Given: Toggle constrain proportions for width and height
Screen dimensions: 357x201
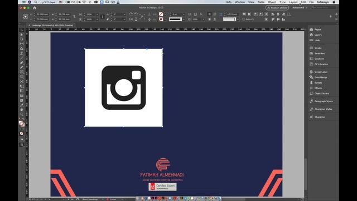Looking at the screenshot, I should click(74, 17).
